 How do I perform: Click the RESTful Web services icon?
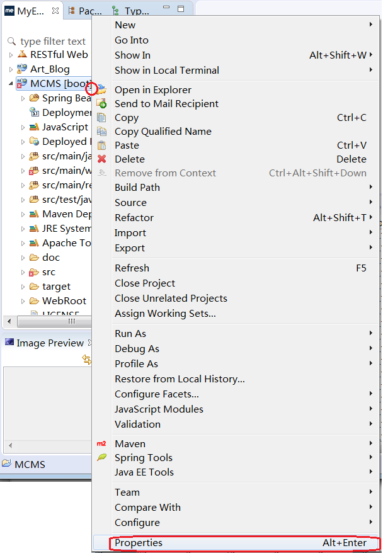coord(22,54)
